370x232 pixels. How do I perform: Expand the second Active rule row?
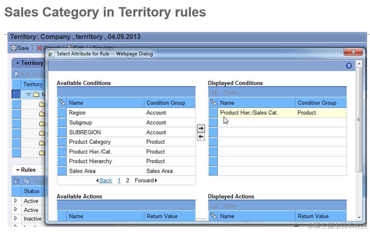tap(16, 209)
